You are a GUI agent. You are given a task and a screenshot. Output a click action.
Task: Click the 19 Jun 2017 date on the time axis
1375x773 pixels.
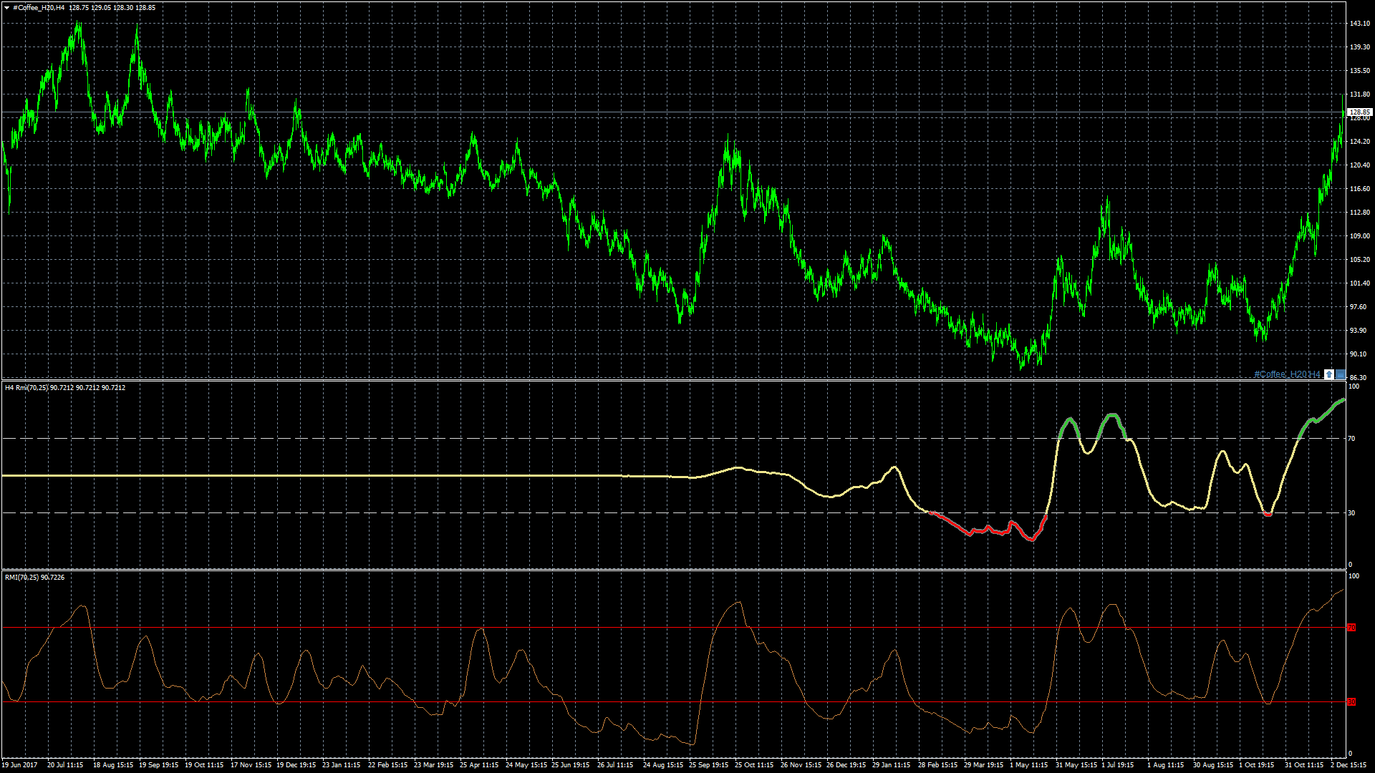tap(20, 765)
